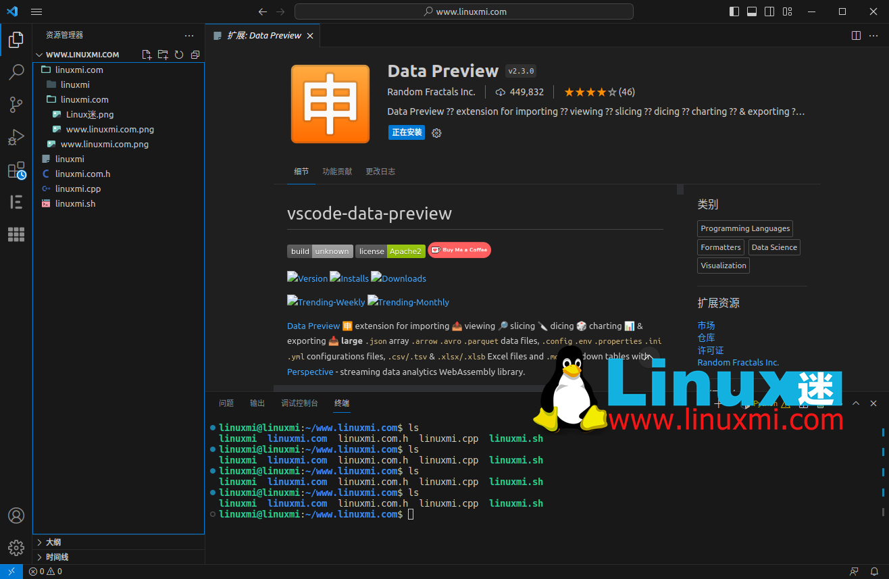Switch to the 细节 details tab
889x579 pixels.
tap(301, 172)
